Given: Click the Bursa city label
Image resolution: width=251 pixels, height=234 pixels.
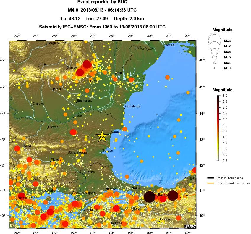Looking at the screenshot, I should coord(137,209).
